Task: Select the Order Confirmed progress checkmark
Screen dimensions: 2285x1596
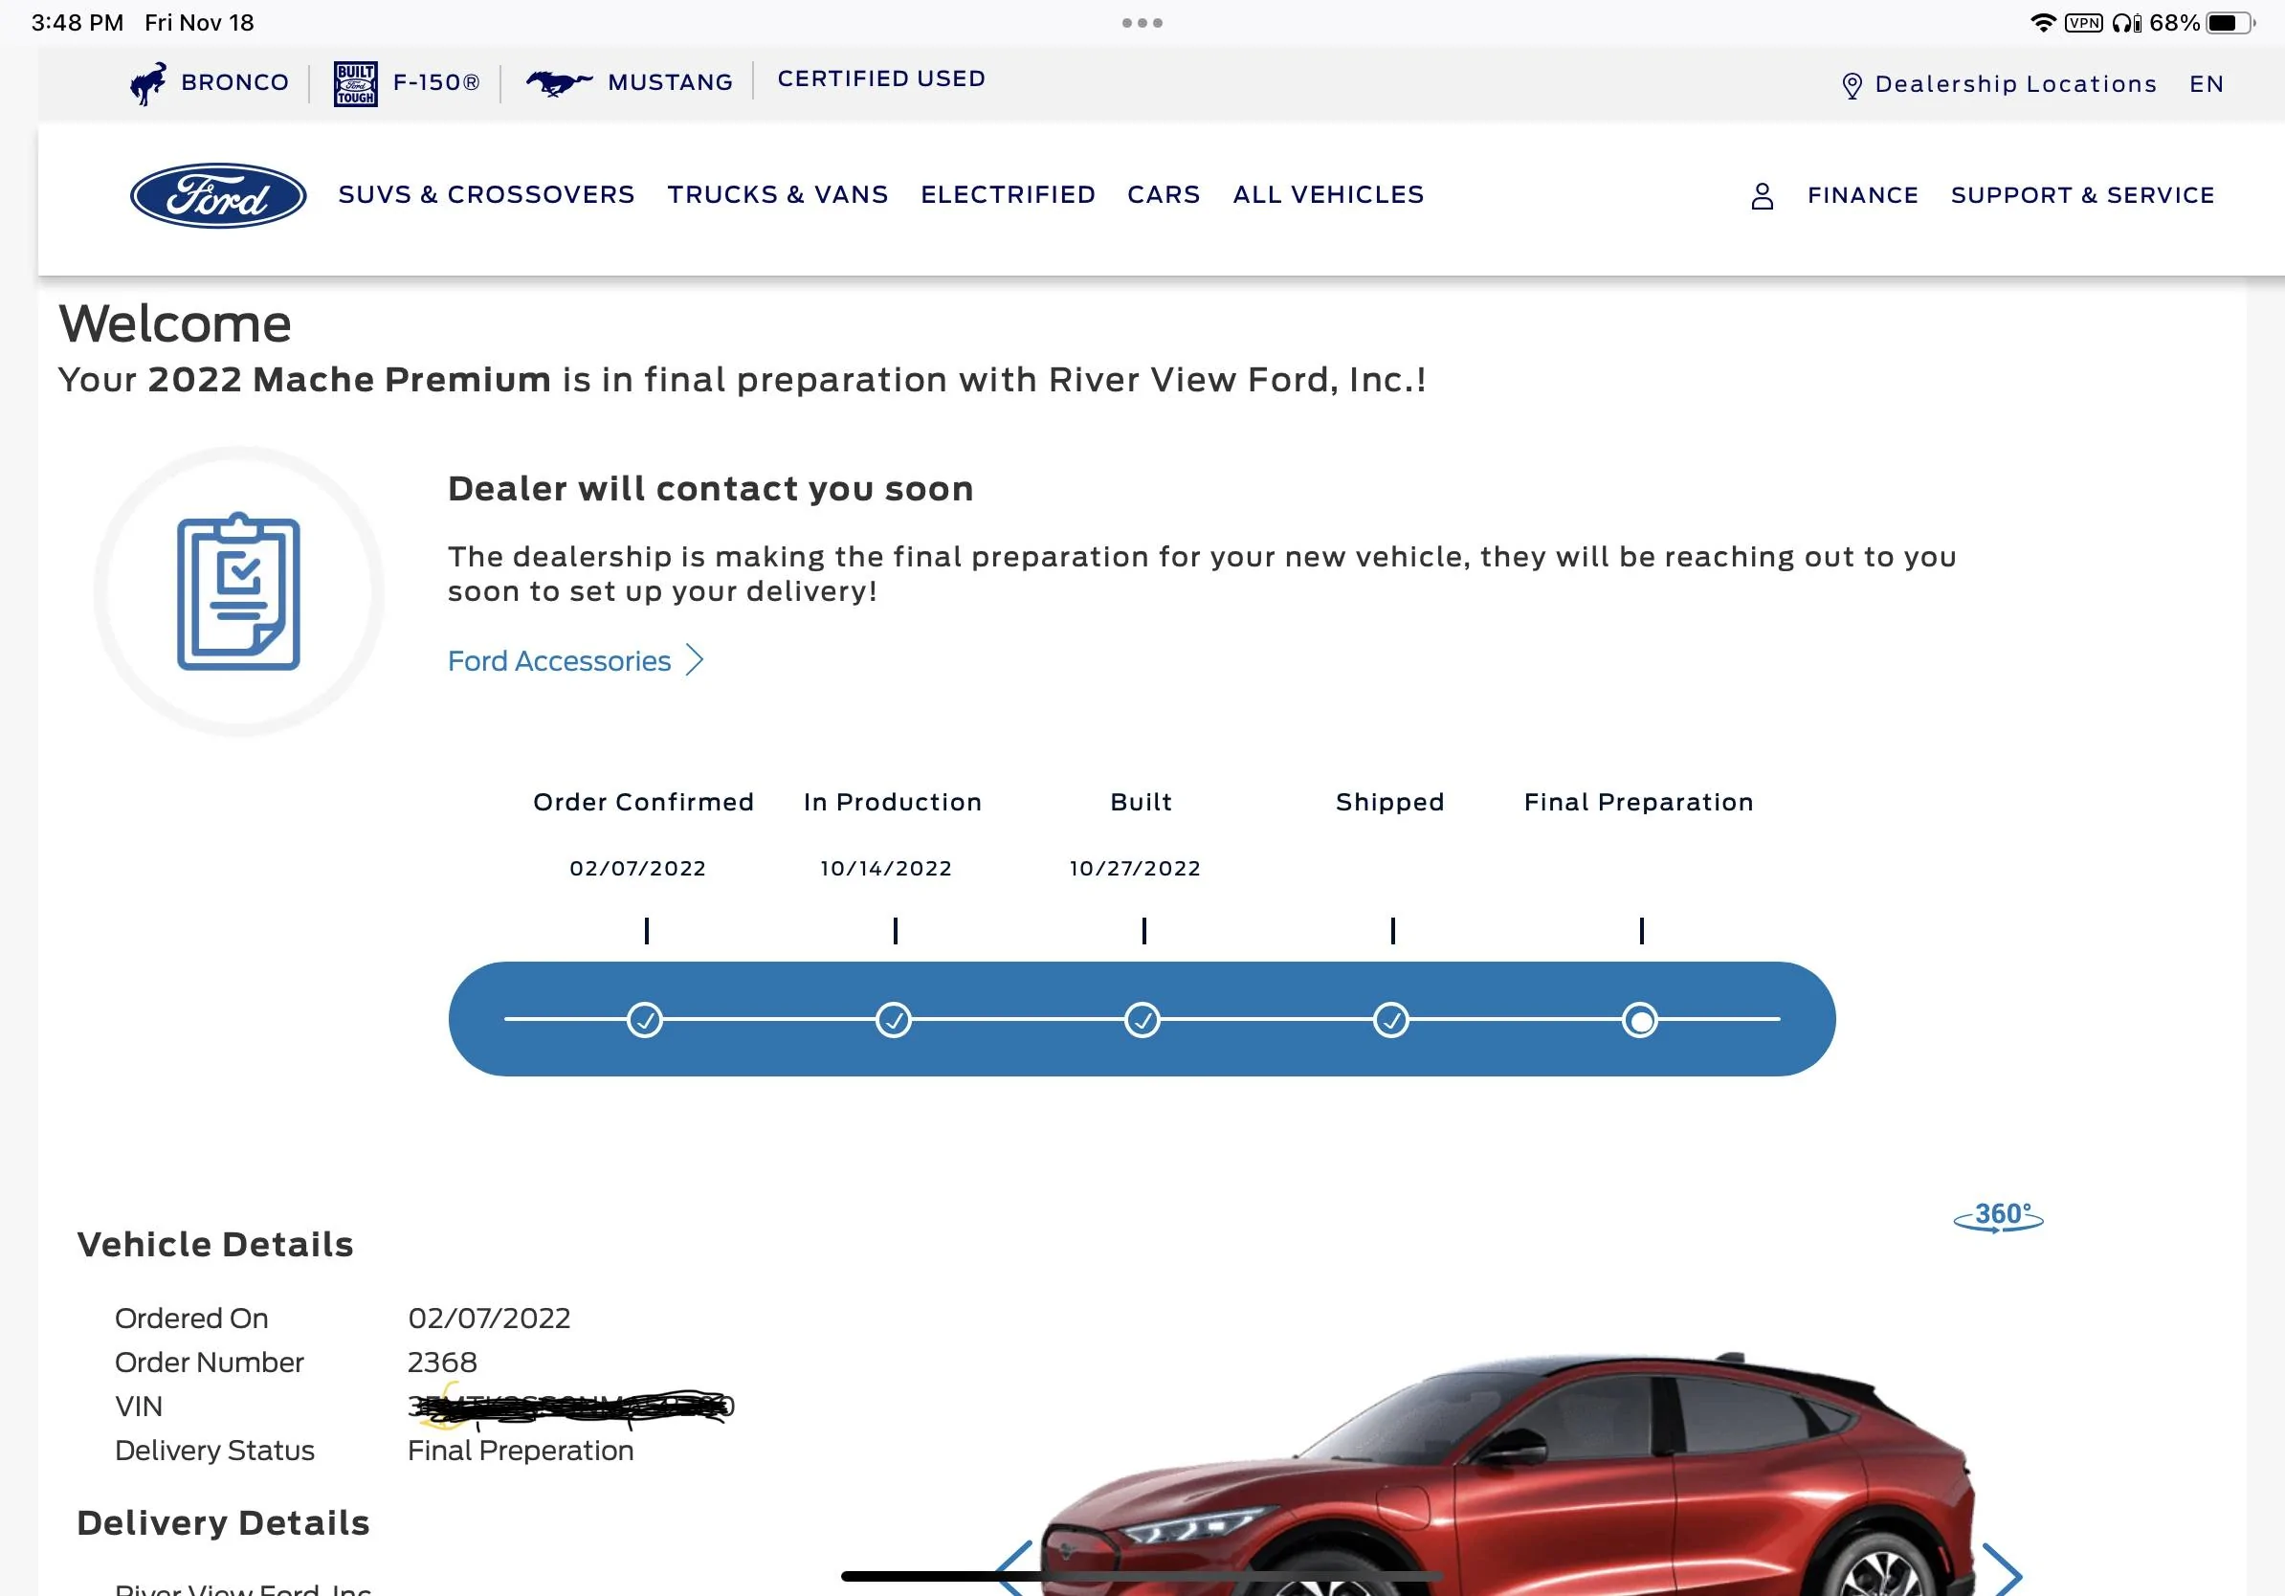Action: pyautogui.click(x=645, y=1021)
